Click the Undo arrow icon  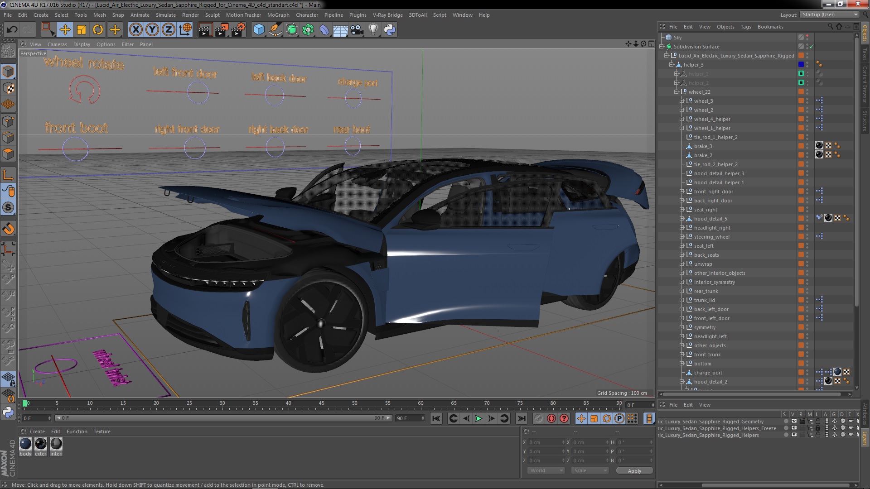pyautogui.click(x=12, y=30)
